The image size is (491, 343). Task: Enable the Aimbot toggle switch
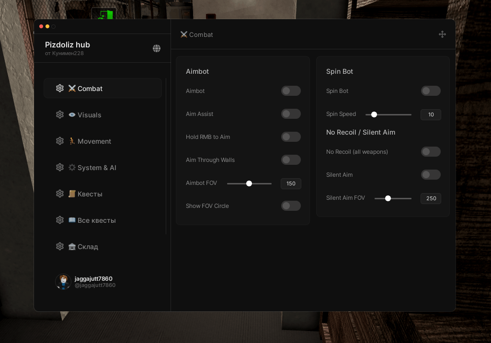coord(291,91)
